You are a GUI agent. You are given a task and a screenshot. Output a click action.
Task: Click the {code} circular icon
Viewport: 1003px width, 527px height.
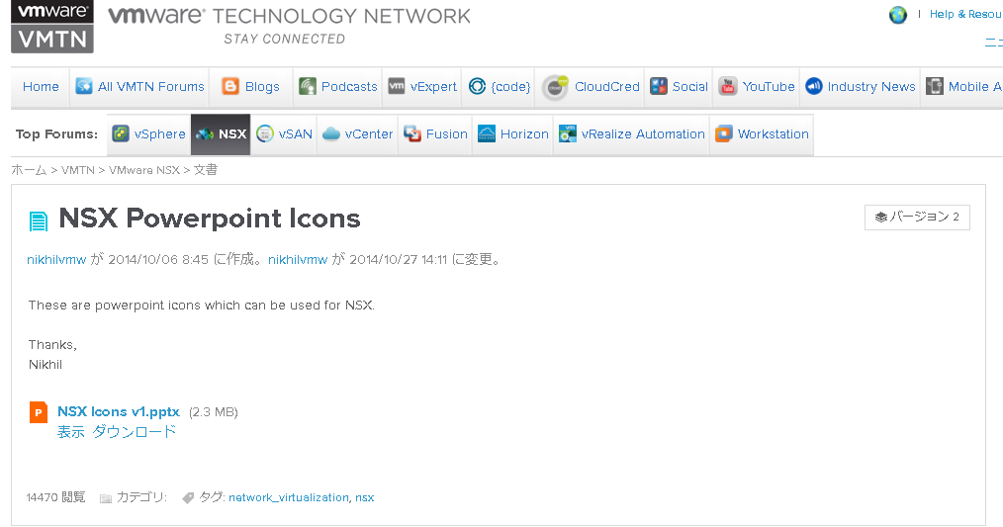(x=477, y=86)
